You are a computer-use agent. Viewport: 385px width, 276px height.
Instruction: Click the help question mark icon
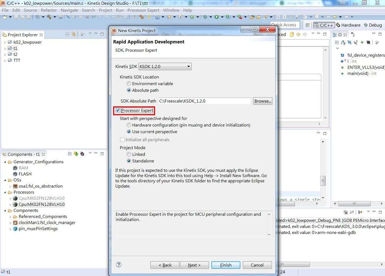tap(118, 265)
